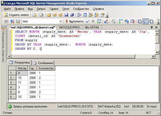Select the Сообщения tab

pos(43,63)
